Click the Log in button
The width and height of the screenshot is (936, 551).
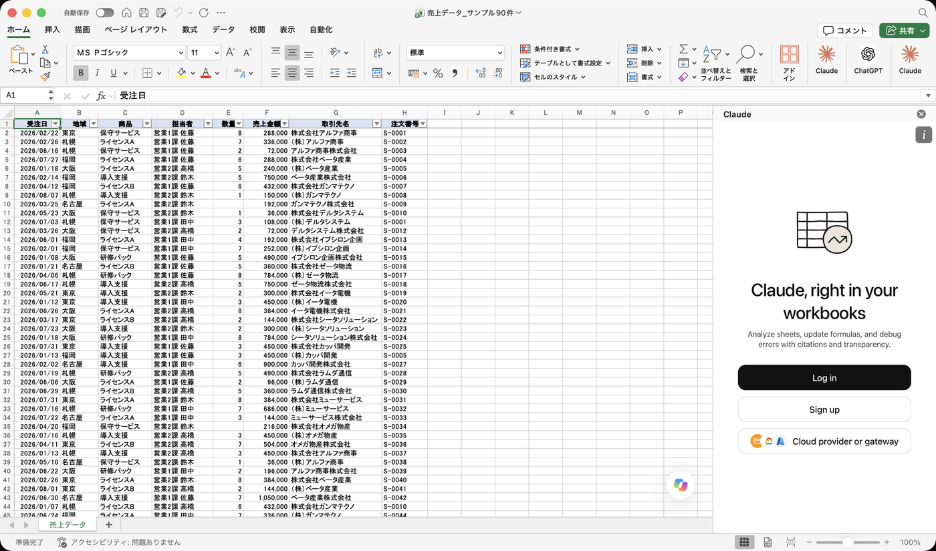(824, 377)
